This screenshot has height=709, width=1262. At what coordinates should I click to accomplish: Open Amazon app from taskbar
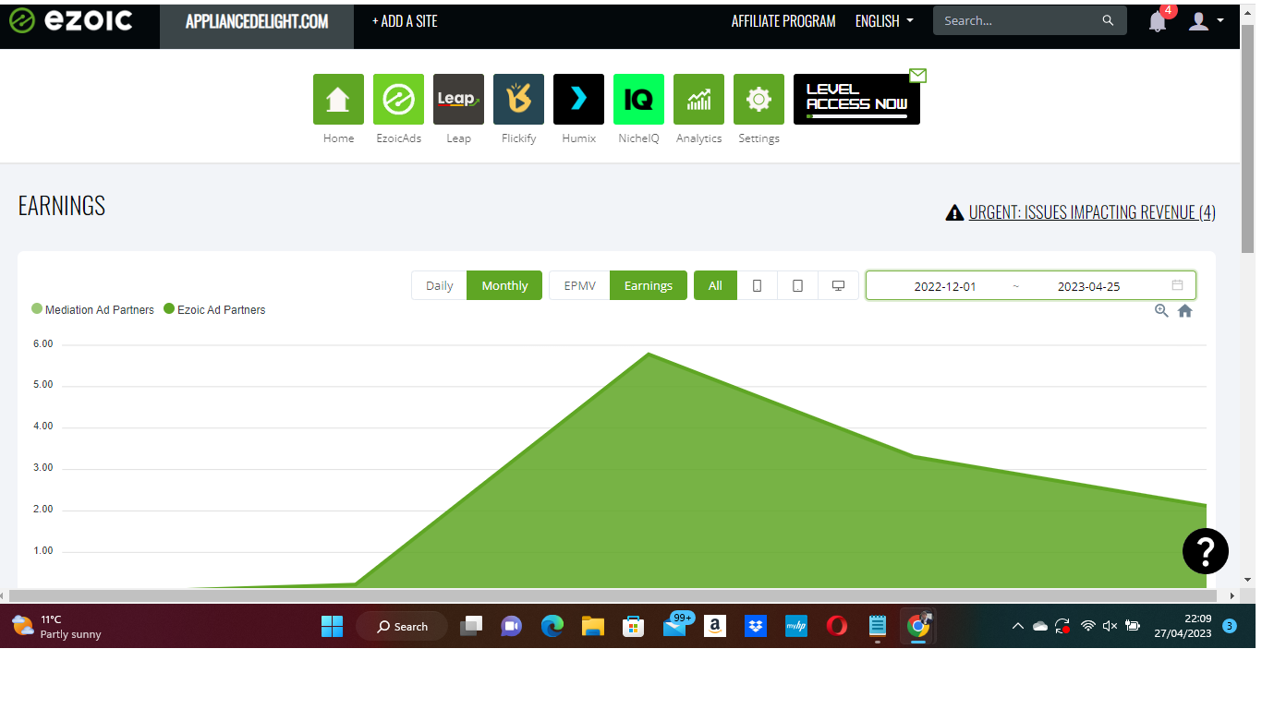point(714,626)
